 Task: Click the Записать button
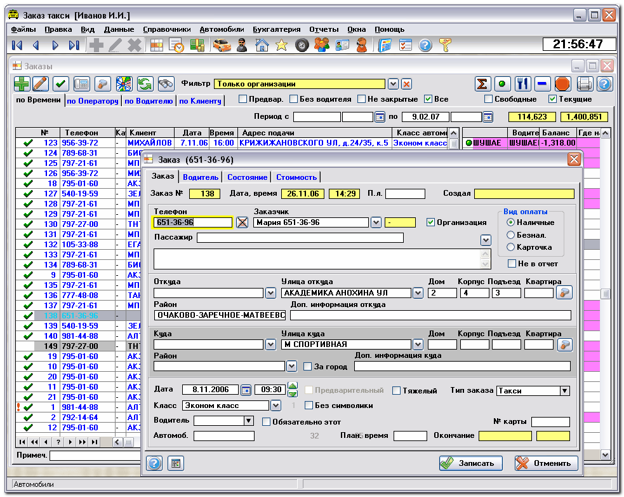470,463
